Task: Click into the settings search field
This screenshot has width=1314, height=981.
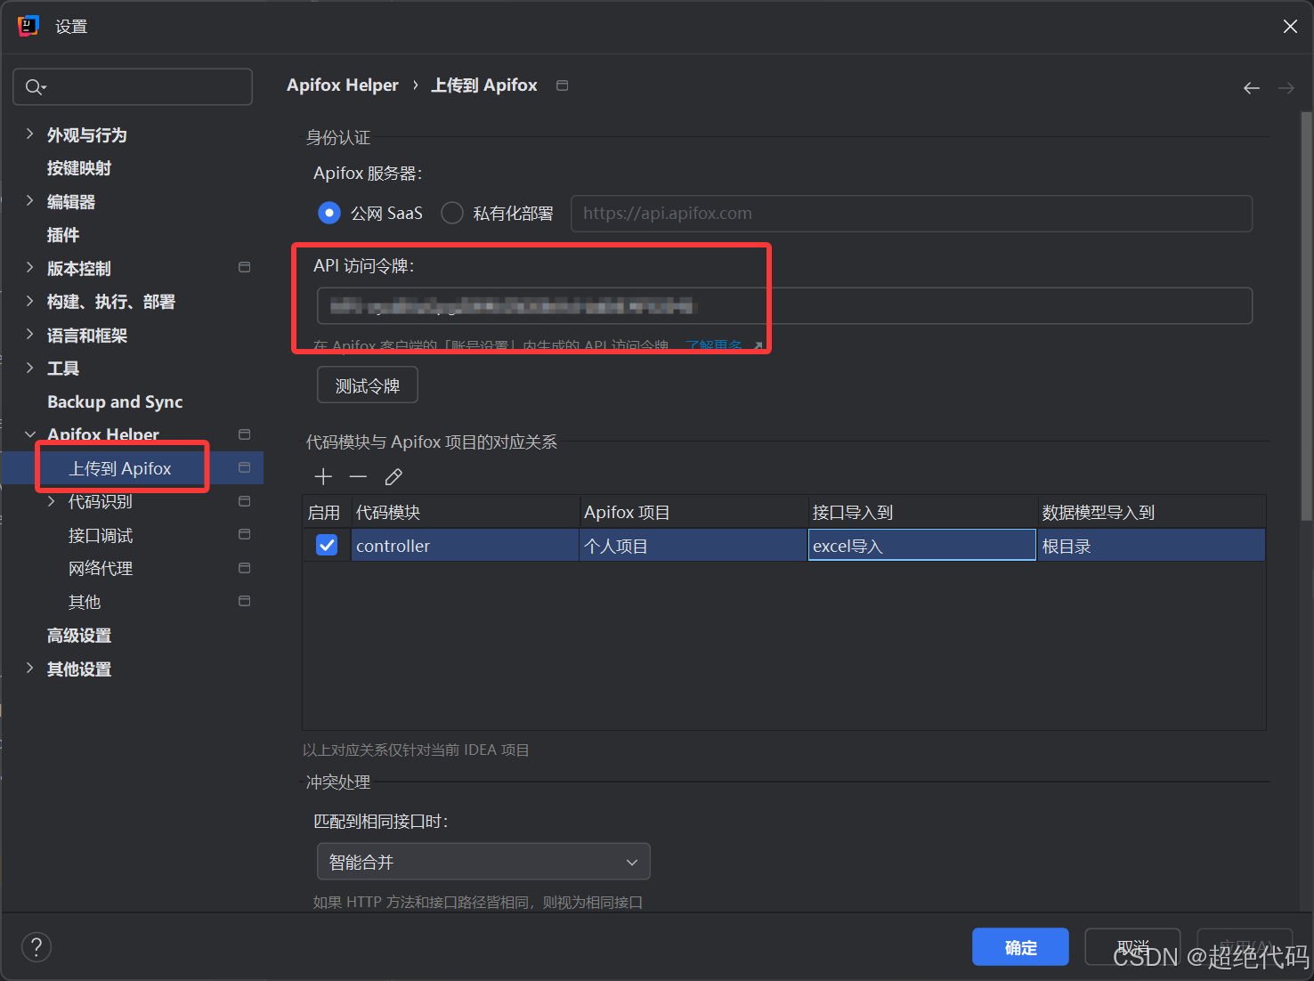Action: [x=133, y=86]
